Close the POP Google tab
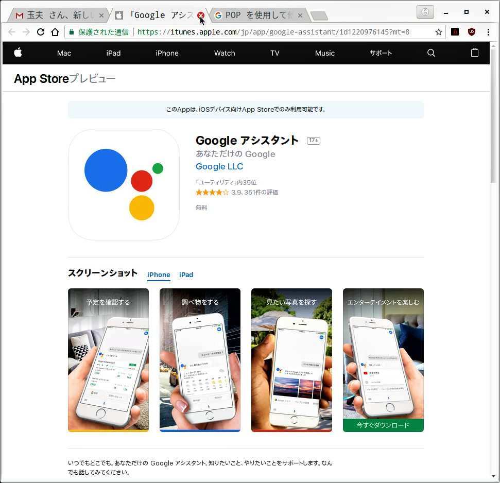The width and height of the screenshot is (500, 483). tap(300, 15)
